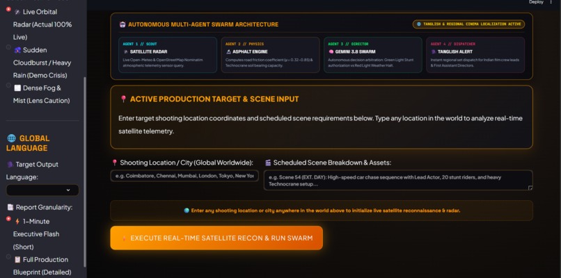Click the brain icon in Gemini 3.8 Swarm card
This screenshot has width=561, height=278.
click(x=331, y=52)
